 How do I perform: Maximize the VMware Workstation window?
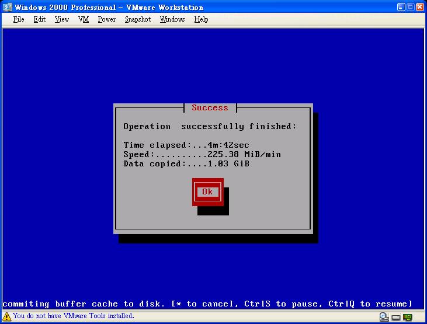pos(411,7)
